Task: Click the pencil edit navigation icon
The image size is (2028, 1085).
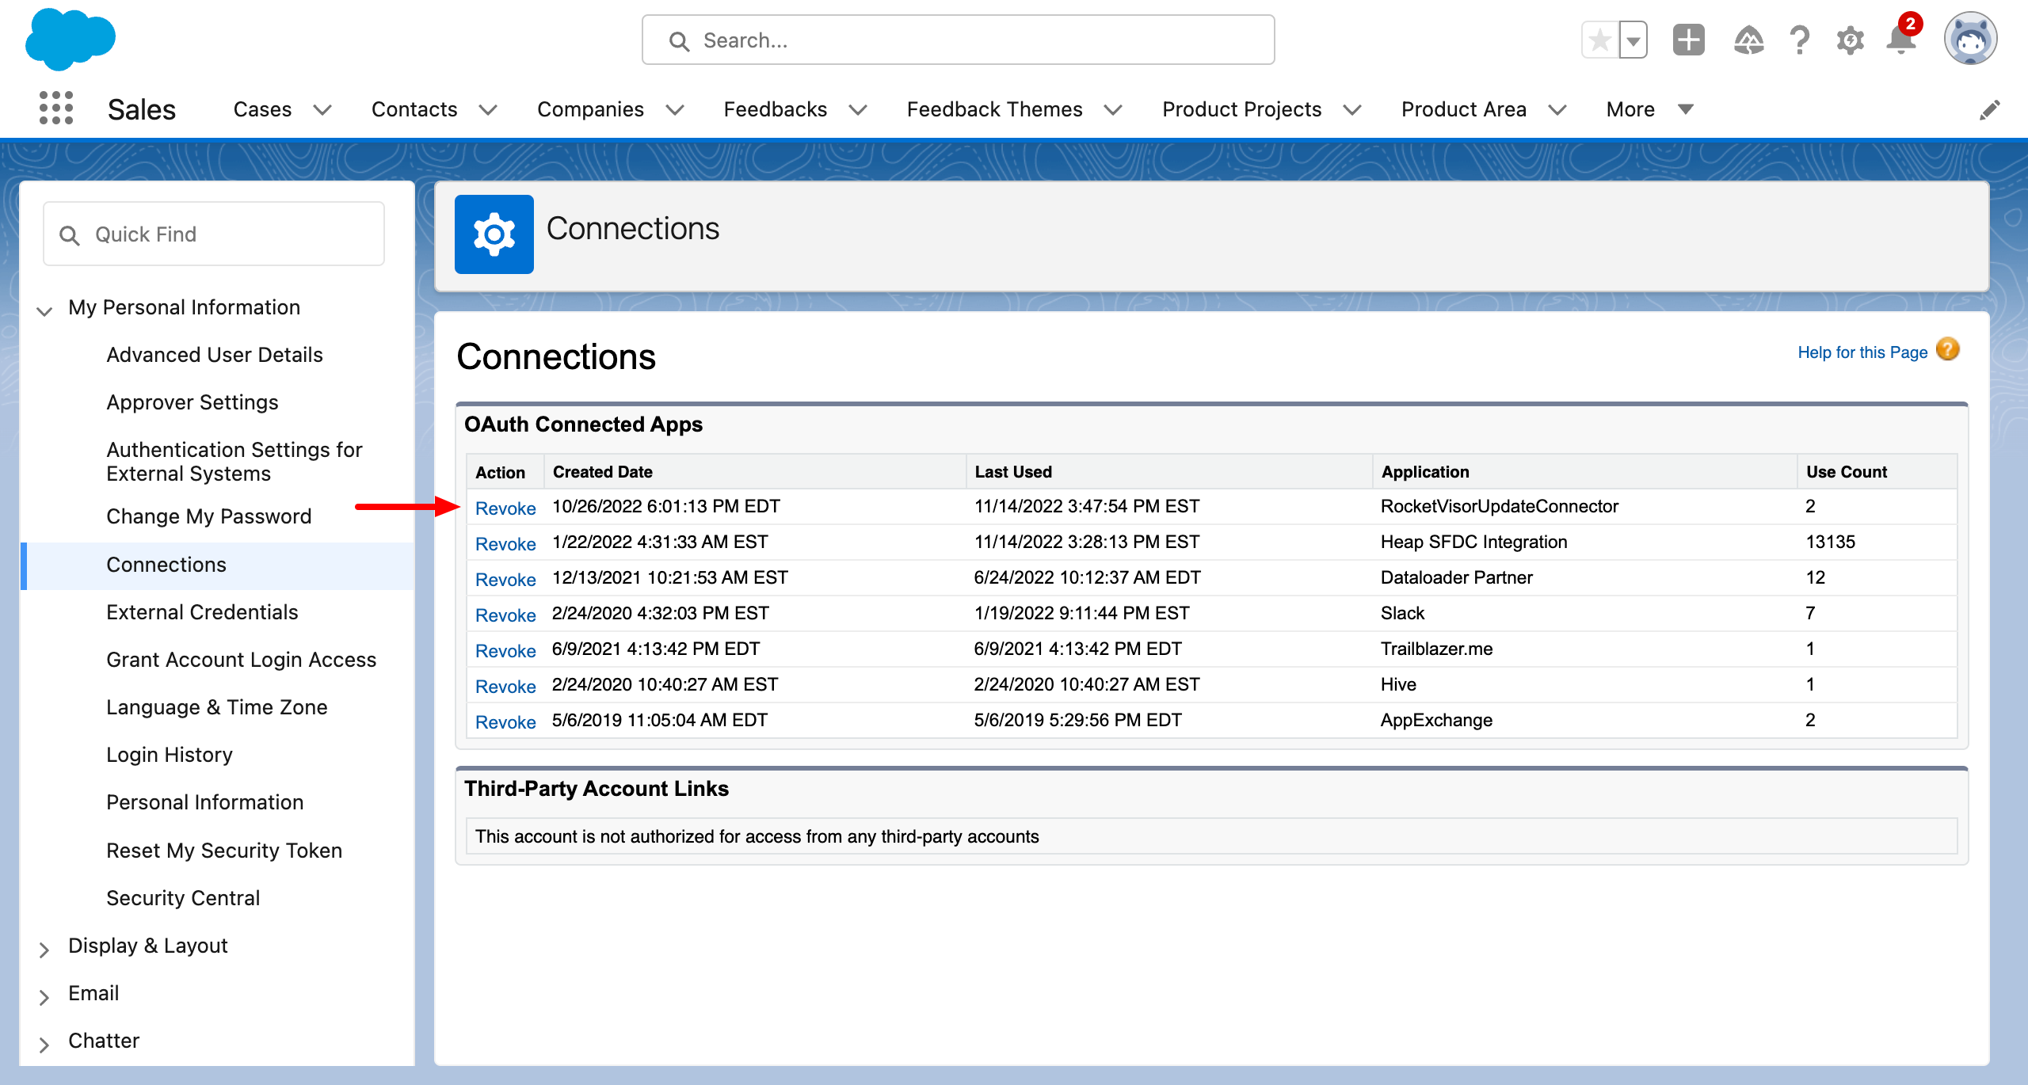Action: pyautogui.click(x=1989, y=109)
